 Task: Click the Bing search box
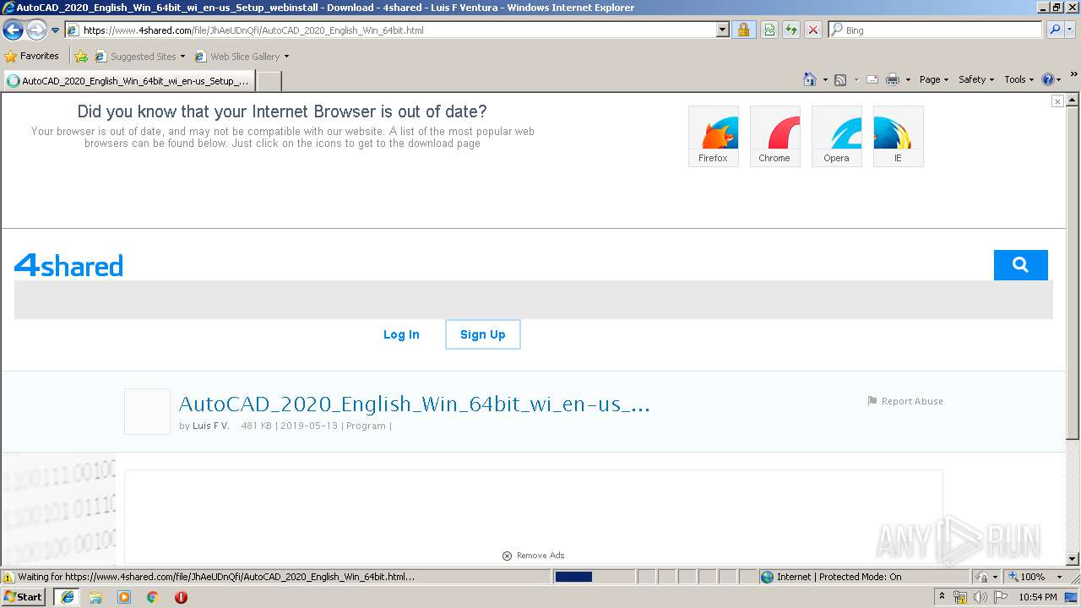click(x=936, y=30)
